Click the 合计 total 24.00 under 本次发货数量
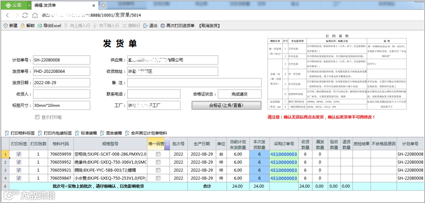Screen dimensions: 425x203 pyautogui.click(x=259, y=186)
